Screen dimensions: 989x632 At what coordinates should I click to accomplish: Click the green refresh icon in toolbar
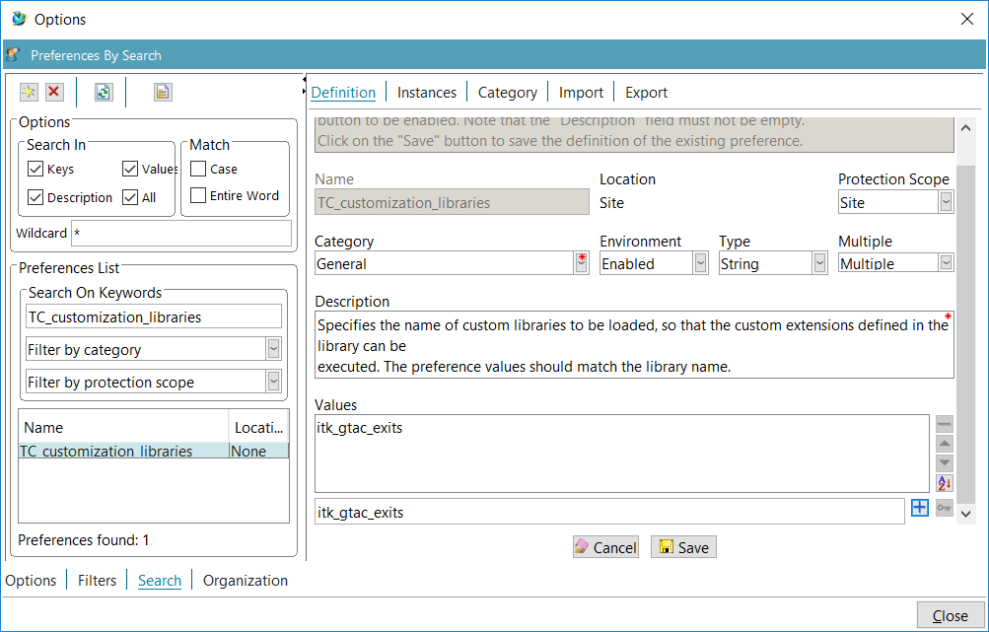point(104,92)
